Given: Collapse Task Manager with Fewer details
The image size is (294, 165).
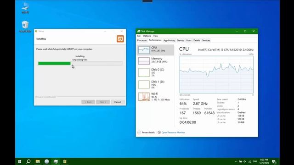Looking at the screenshot, I should [146, 132].
